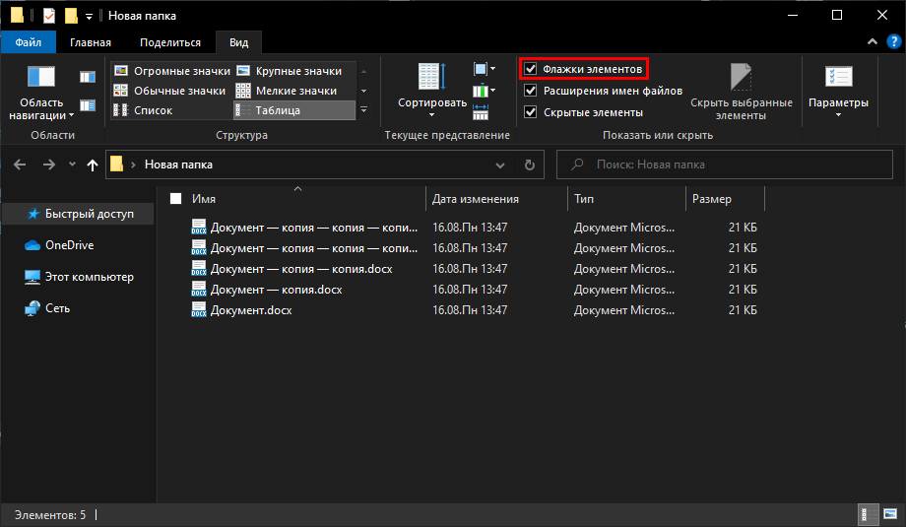Open the Главная ribbon tab
The image size is (906, 527).
tap(90, 42)
